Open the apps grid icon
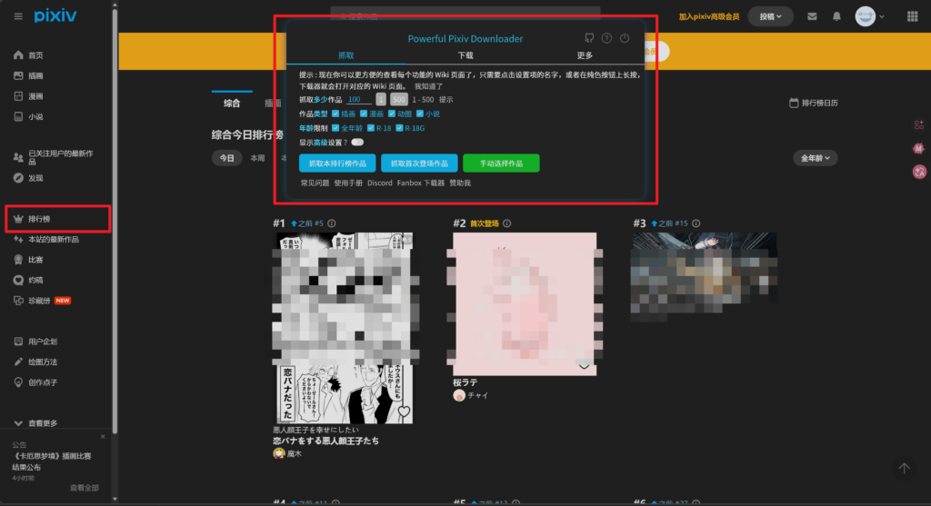This screenshot has width=931, height=506. [913, 16]
